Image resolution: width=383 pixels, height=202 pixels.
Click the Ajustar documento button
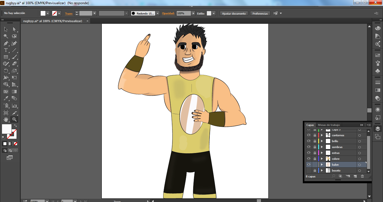[234, 13]
